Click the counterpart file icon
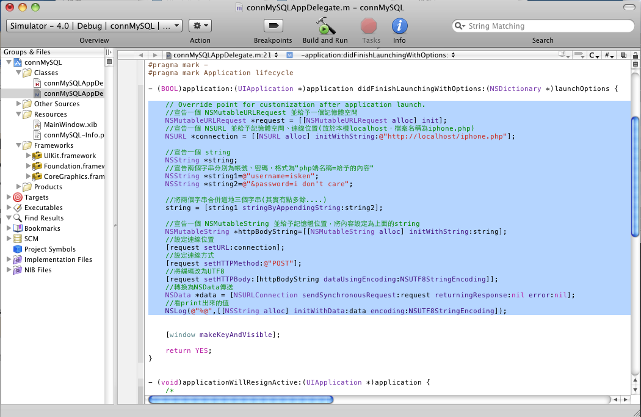 (623, 55)
